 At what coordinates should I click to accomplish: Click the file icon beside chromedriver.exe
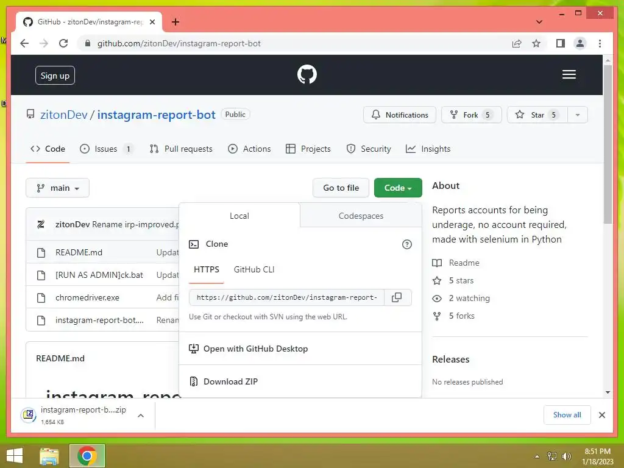pos(41,297)
